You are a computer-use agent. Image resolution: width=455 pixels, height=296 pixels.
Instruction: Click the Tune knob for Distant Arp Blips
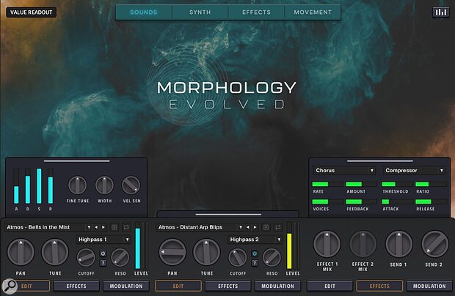(x=207, y=252)
